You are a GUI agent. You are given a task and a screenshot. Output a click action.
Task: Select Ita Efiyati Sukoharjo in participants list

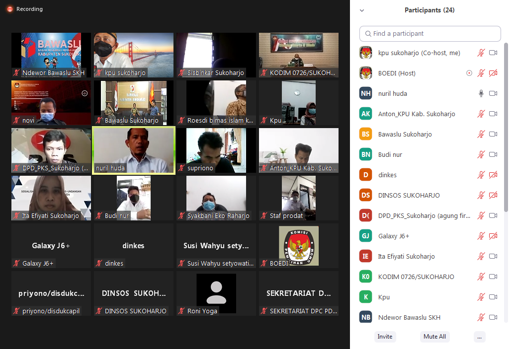406,256
